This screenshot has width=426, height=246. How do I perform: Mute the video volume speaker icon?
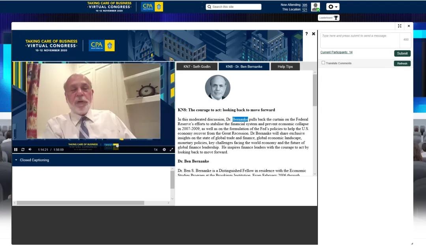click(x=30, y=150)
